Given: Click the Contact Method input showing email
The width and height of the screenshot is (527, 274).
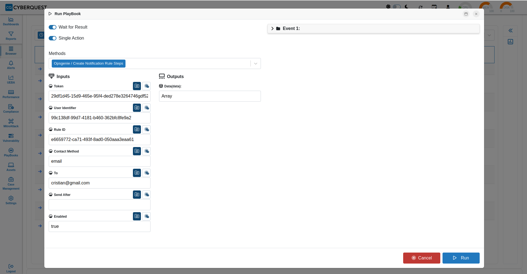Looking at the screenshot, I should click(x=100, y=161).
